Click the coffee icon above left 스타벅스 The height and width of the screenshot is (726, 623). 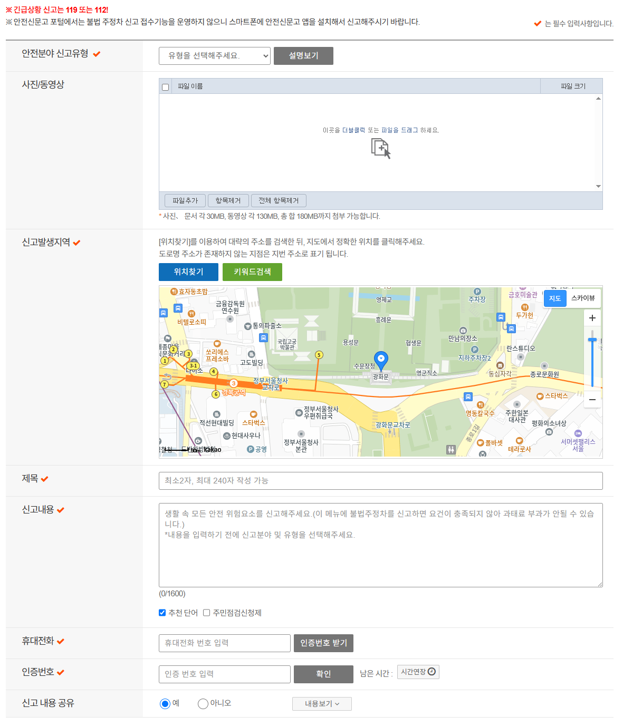[x=253, y=414]
